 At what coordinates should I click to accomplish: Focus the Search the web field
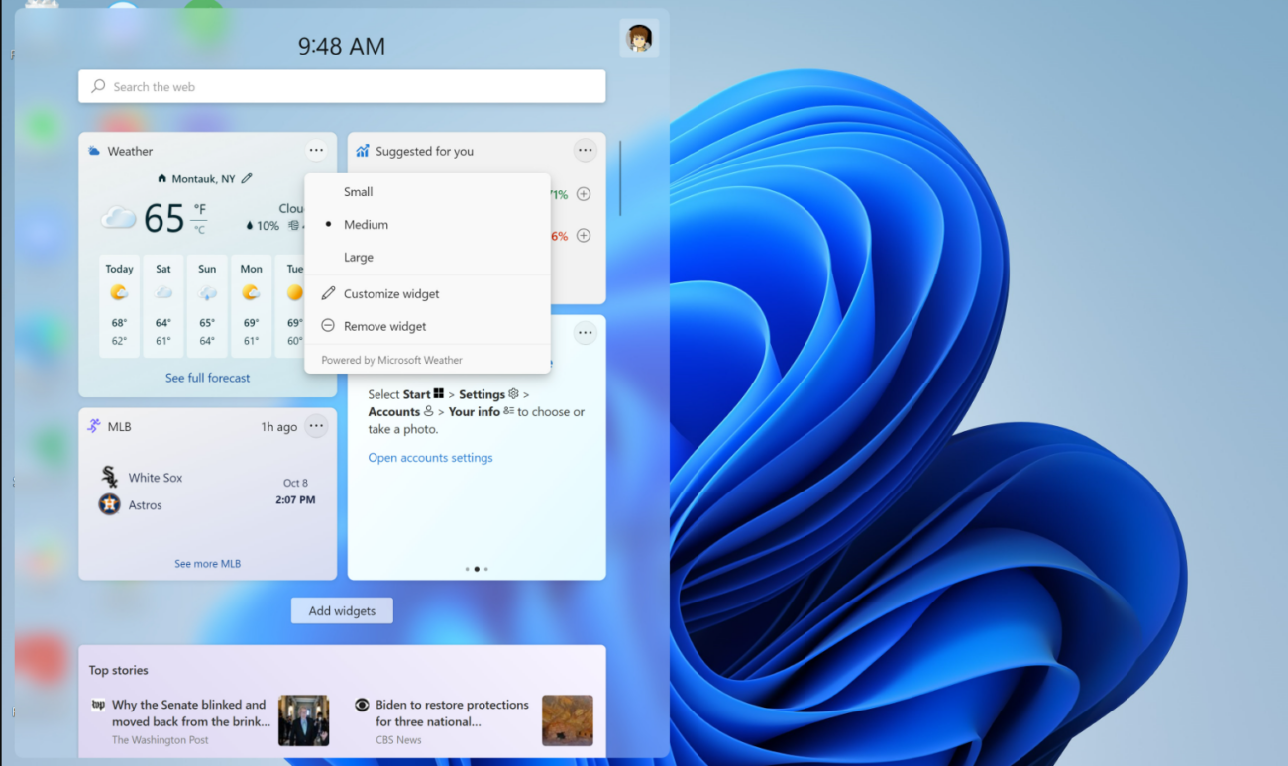tap(342, 86)
